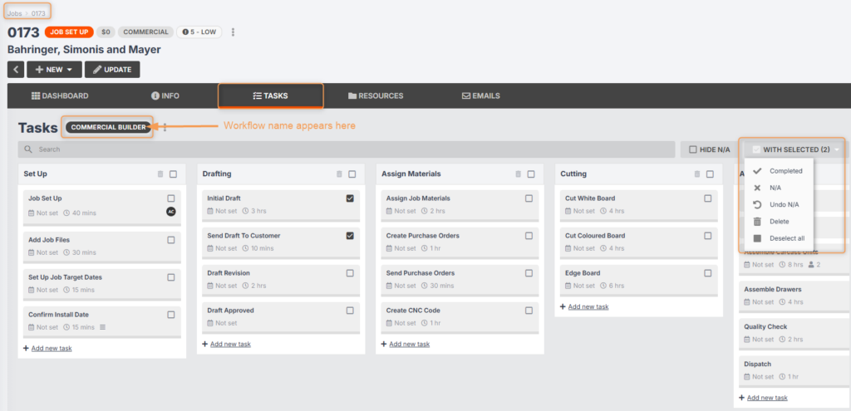The width and height of the screenshot is (851, 411).
Task: Click the Drafting column trash icon
Action: pos(339,174)
